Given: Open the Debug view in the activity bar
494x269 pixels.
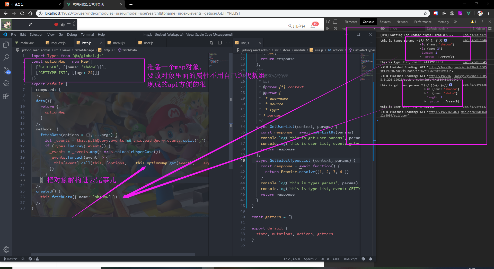Looking at the screenshot, I should tap(6, 83).
